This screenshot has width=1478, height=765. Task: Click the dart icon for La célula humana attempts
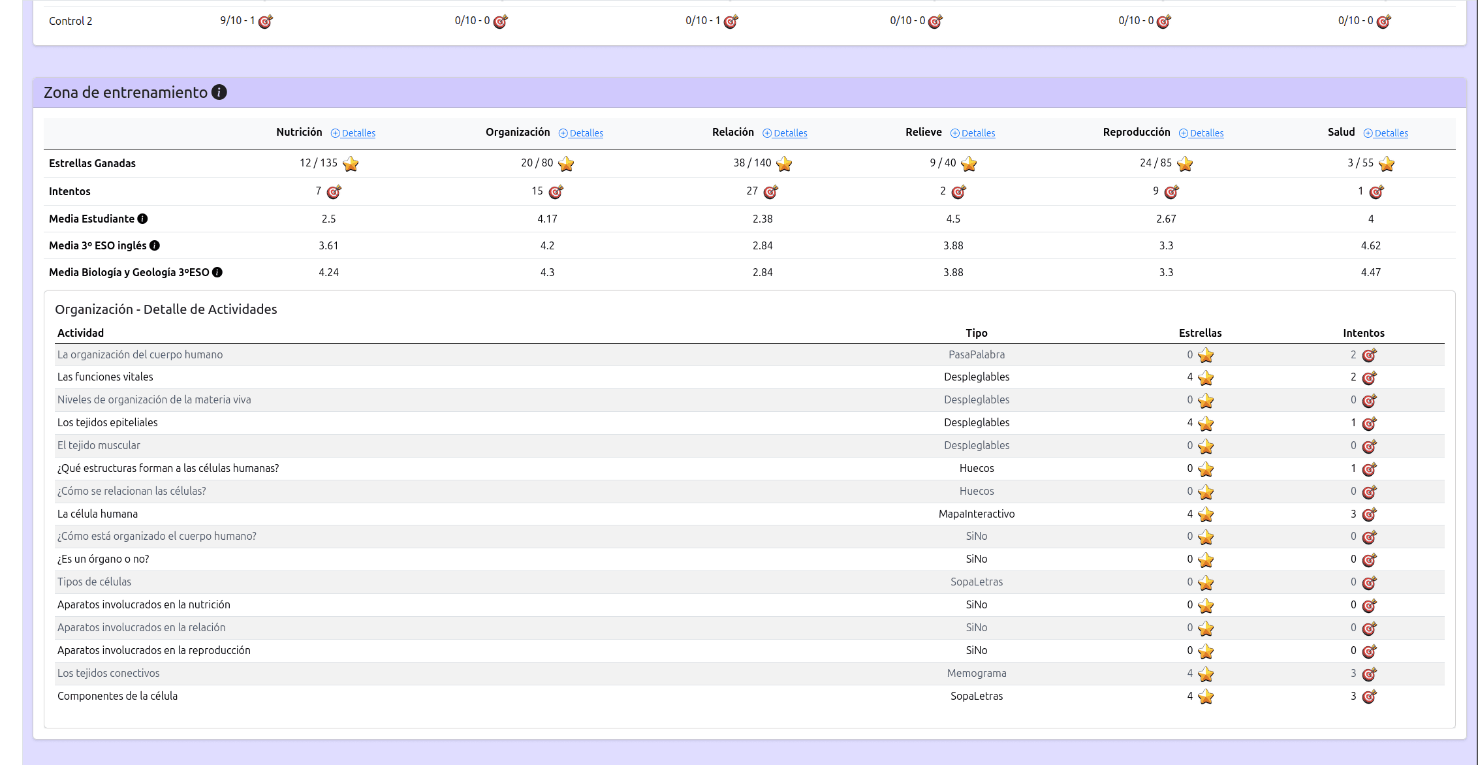[1369, 514]
